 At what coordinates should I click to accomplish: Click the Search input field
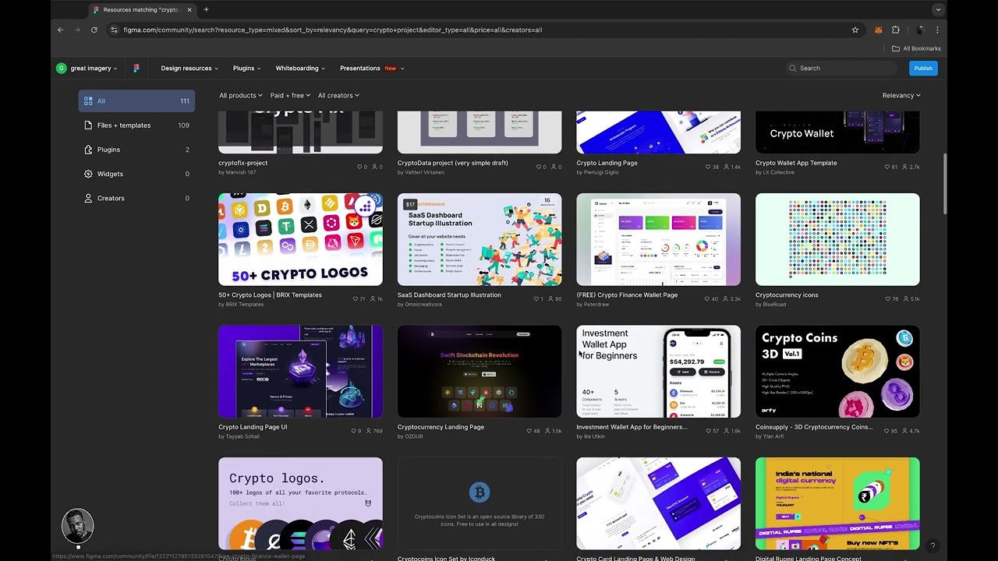(842, 68)
